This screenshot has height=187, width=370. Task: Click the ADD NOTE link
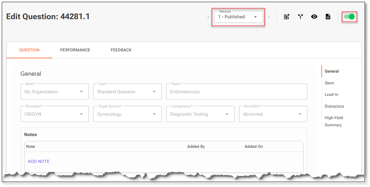click(x=39, y=161)
